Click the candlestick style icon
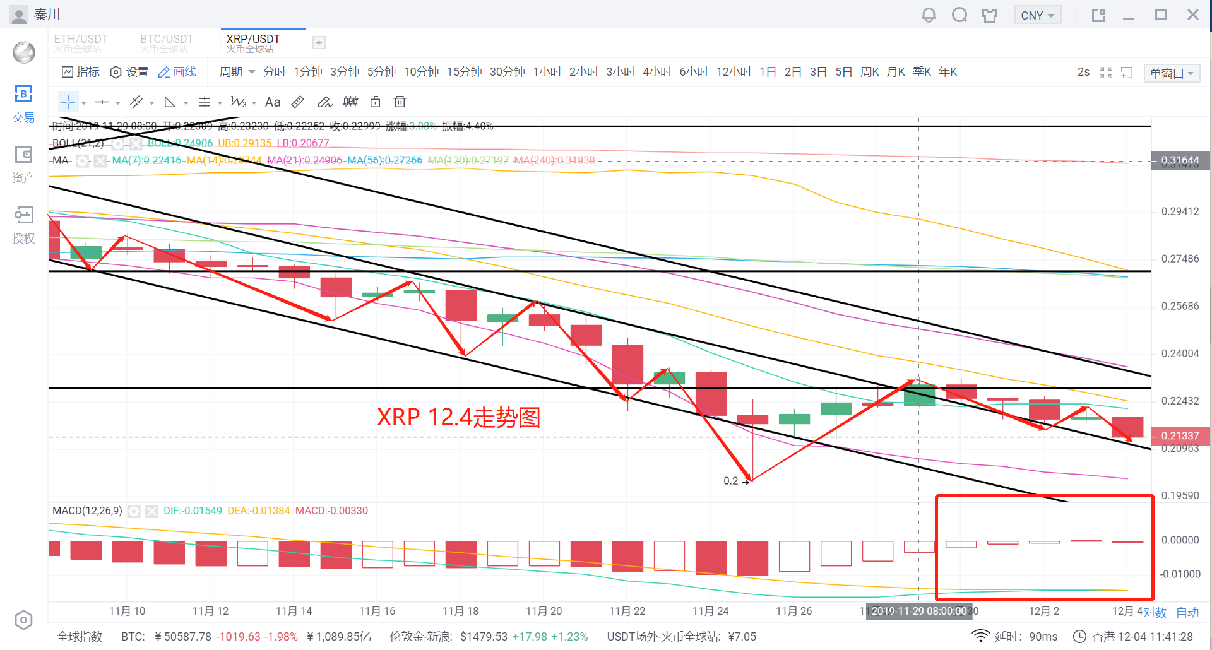The height and width of the screenshot is (650, 1212). pyautogui.click(x=350, y=102)
